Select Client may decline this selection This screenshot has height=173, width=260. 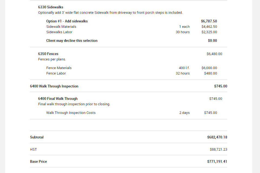click(x=72, y=41)
